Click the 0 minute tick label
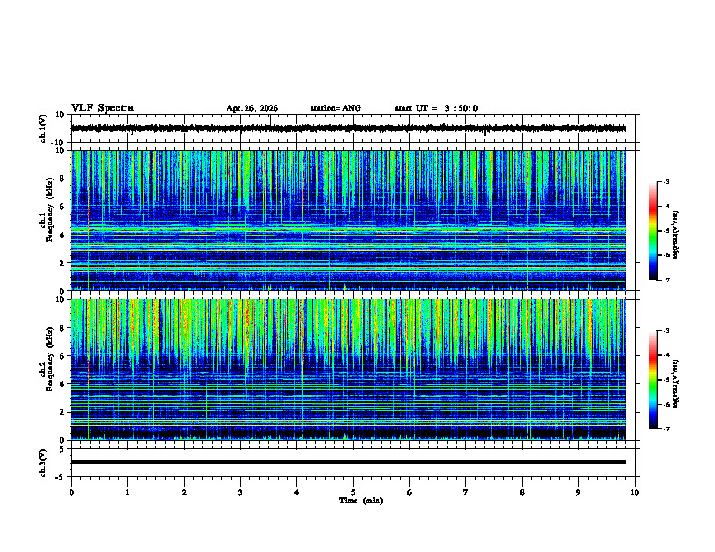 coord(71,492)
